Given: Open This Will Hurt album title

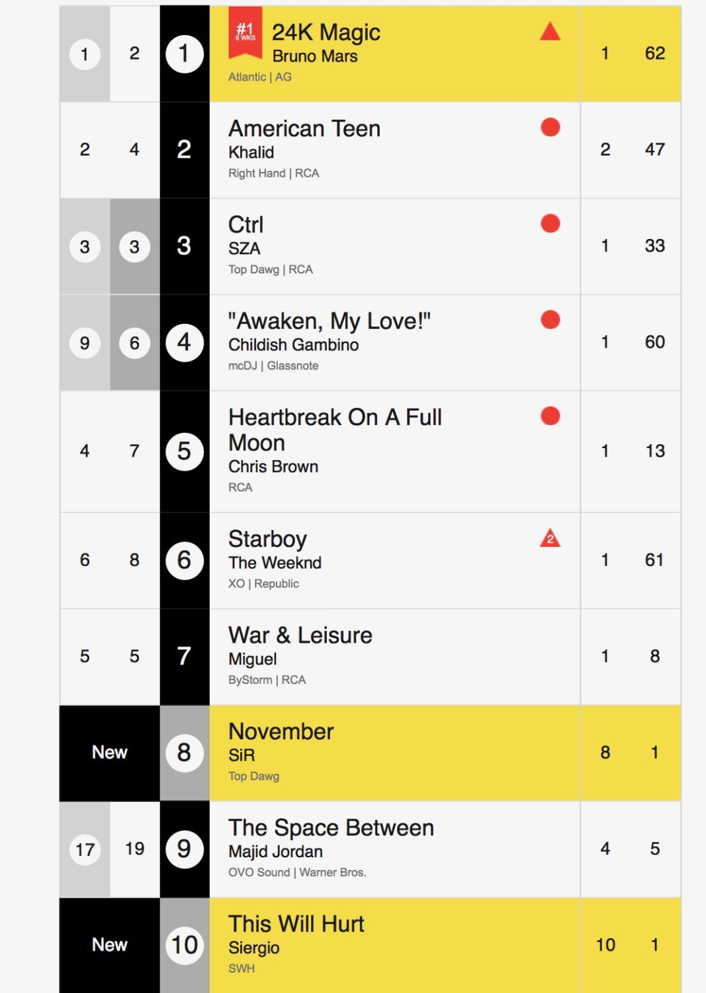Looking at the screenshot, I should [296, 924].
